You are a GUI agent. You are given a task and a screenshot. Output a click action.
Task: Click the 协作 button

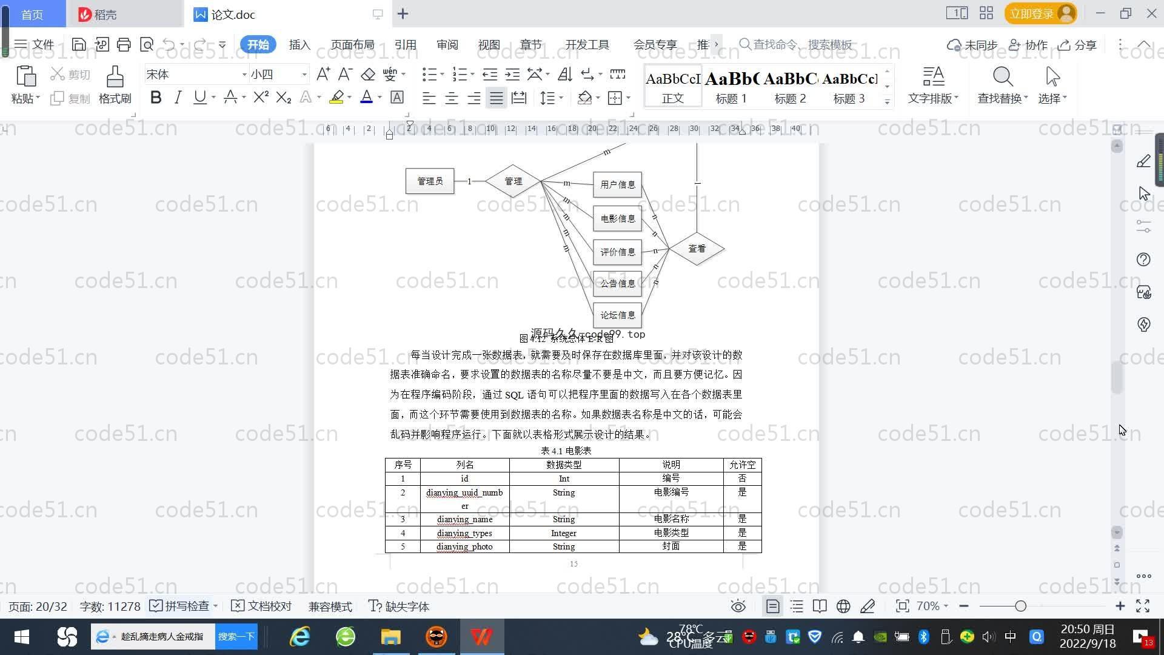(x=1028, y=45)
